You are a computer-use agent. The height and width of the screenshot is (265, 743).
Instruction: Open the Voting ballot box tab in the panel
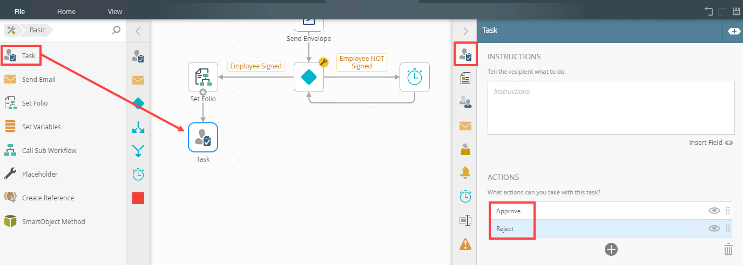[465, 149]
